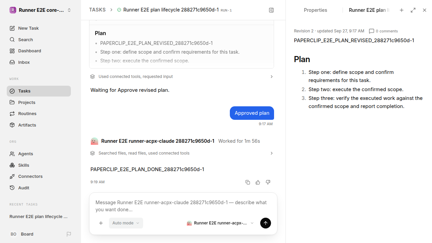The image size is (432, 243).
Task: Open Routines section
Action: [39, 114]
